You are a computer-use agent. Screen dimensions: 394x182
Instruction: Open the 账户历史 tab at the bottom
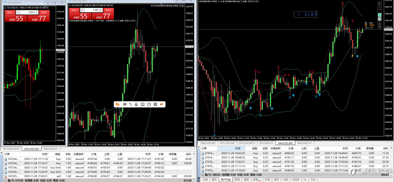tap(226, 180)
